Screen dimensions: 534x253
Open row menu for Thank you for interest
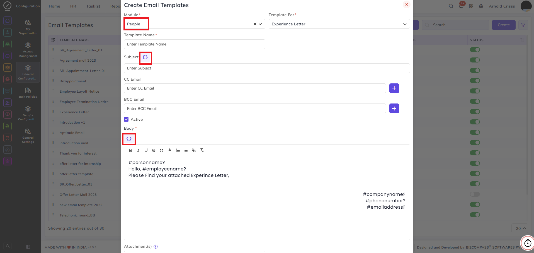click(x=53, y=153)
